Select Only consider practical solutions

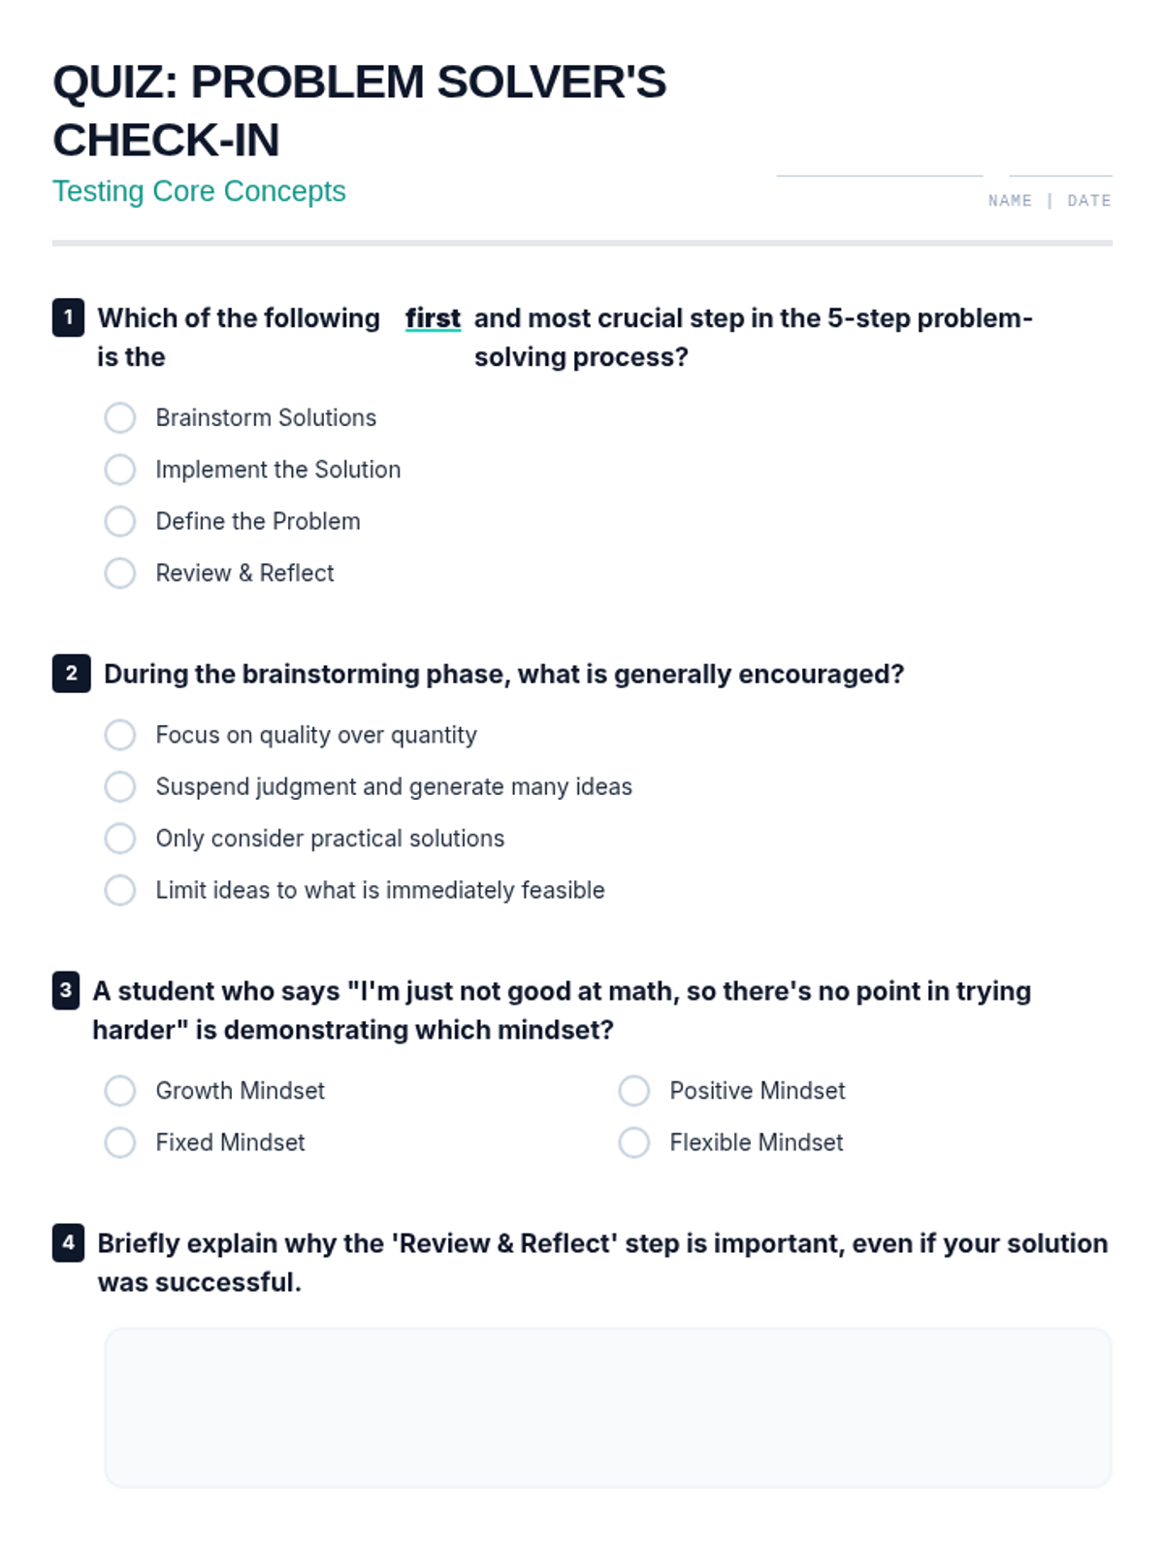point(120,839)
